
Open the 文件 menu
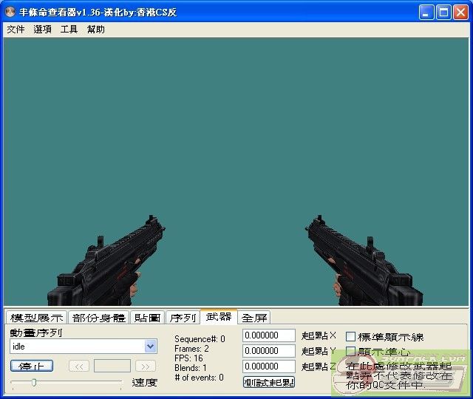[x=16, y=30]
